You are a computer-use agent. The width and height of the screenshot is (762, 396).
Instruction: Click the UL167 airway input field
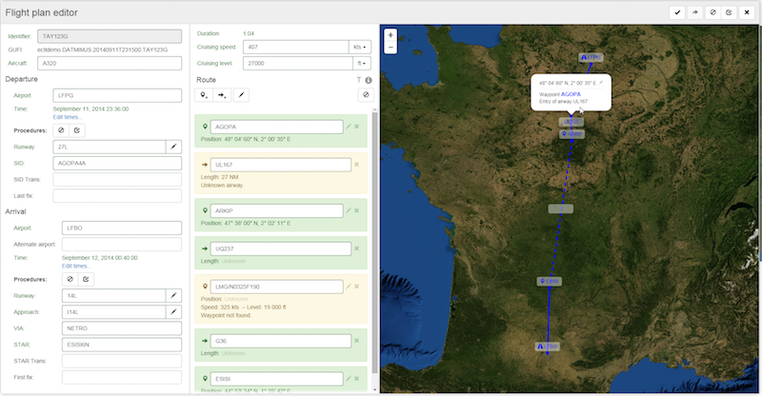pos(280,165)
